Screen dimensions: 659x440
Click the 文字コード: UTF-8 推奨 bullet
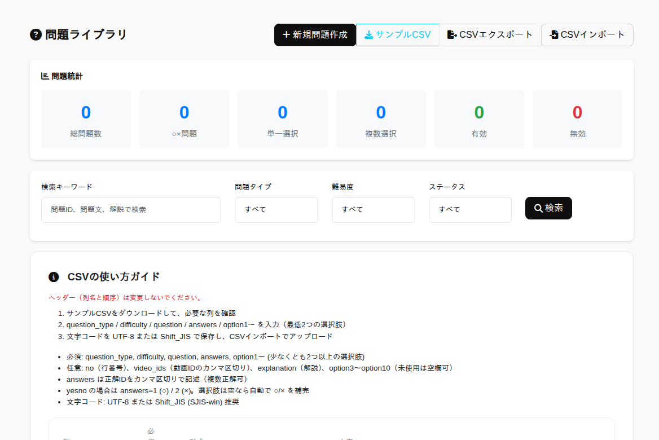click(x=152, y=402)
